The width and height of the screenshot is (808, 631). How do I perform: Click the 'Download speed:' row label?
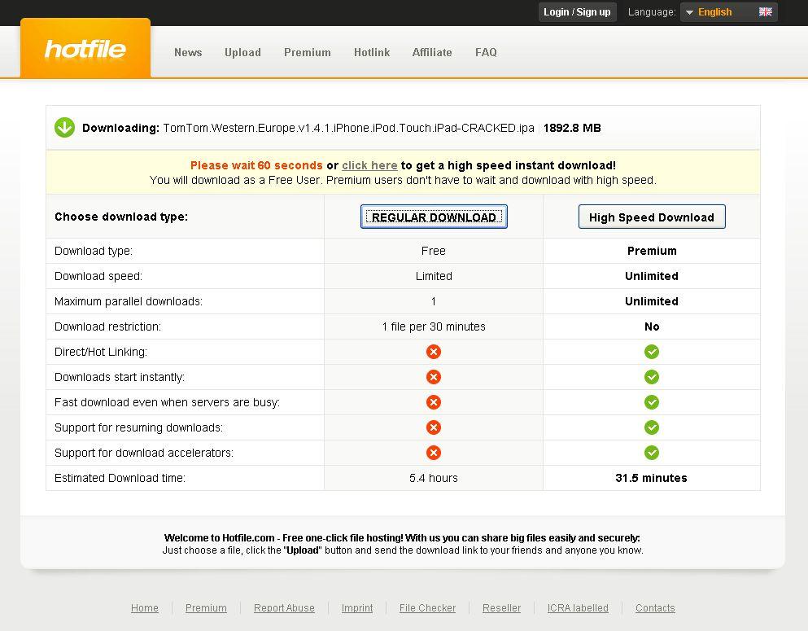(x=98, y=276)
